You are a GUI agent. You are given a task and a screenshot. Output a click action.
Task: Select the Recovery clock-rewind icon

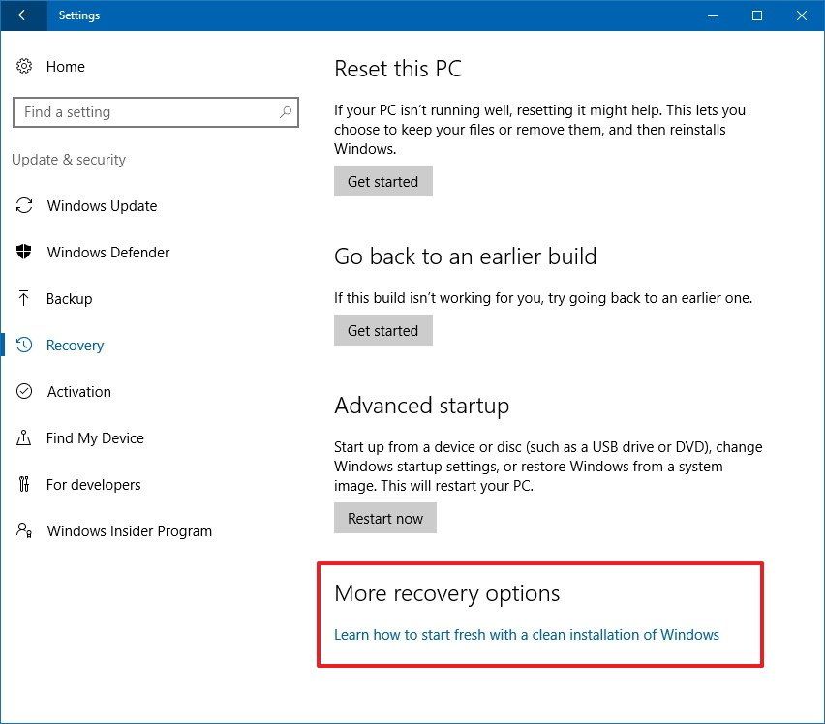click(24, 345)
